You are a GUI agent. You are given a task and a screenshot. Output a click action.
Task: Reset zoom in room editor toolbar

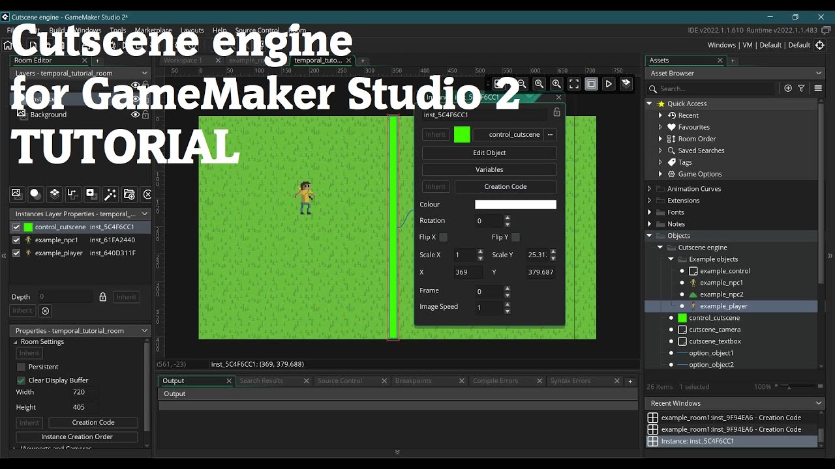coord(539,83)
